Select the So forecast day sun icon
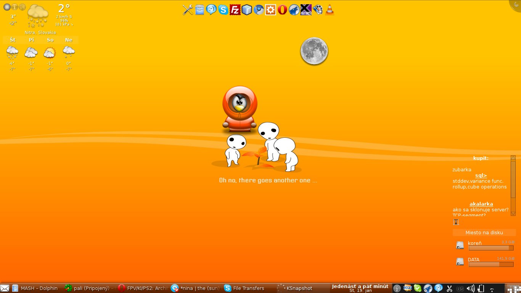The image size is (521, 293). pos(50,52)
